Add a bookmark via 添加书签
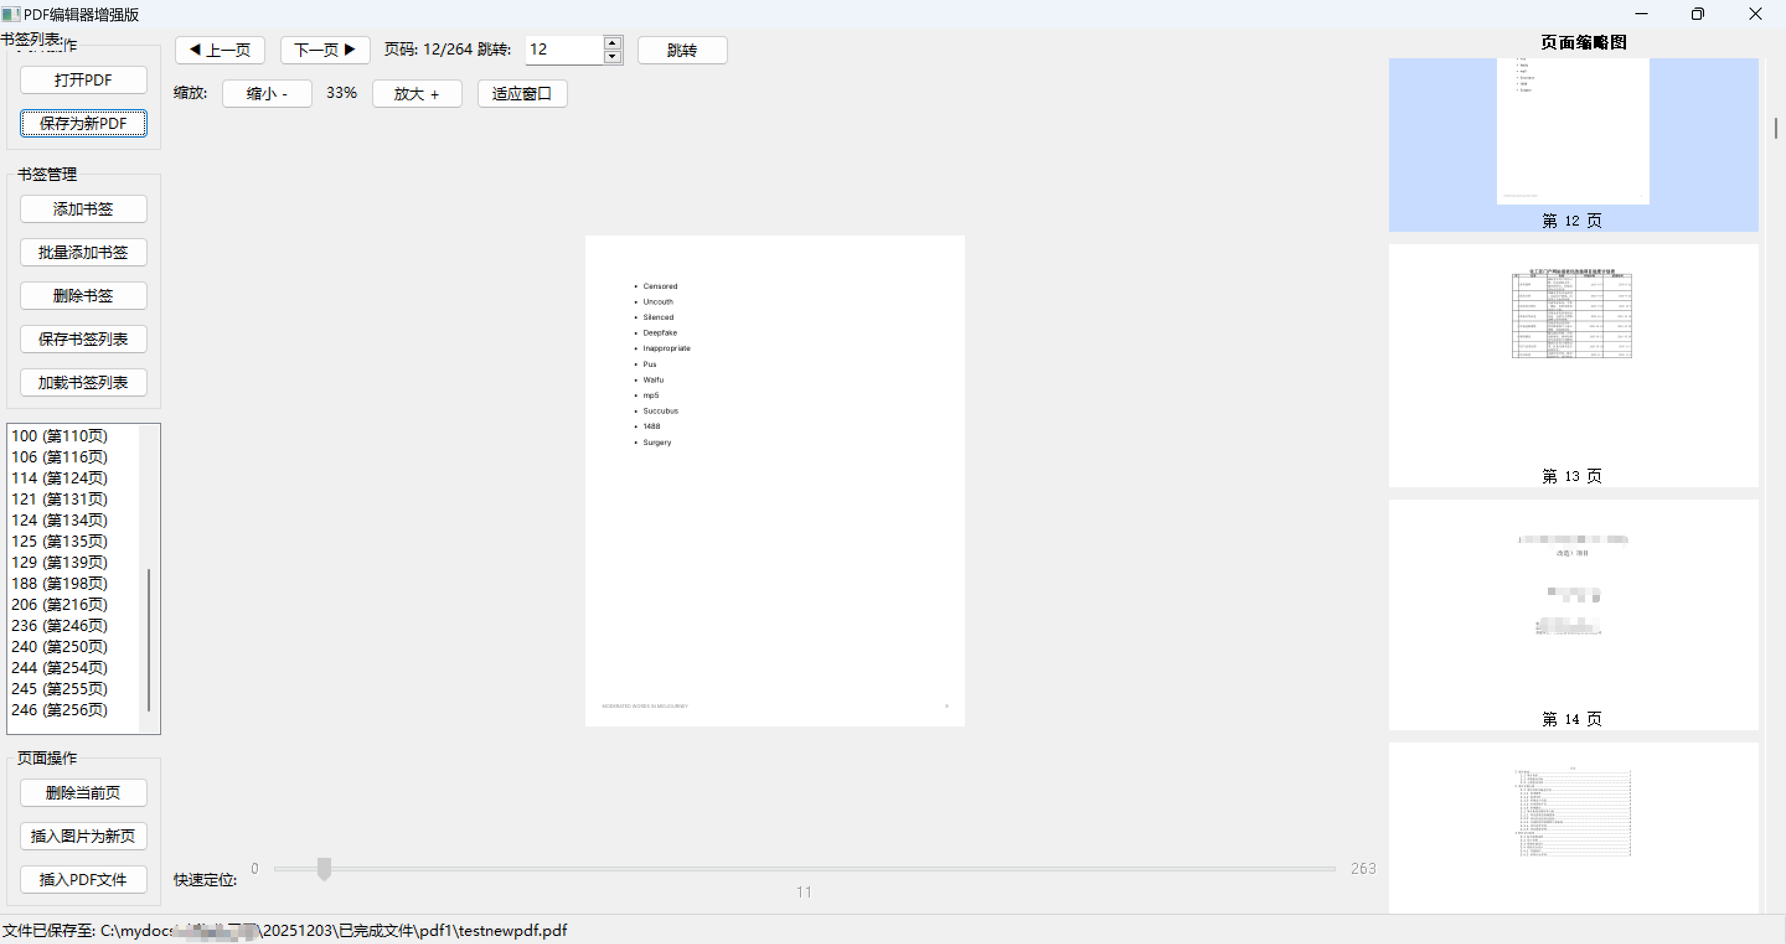The image size is (1786, 944). [x=83, y=209]
